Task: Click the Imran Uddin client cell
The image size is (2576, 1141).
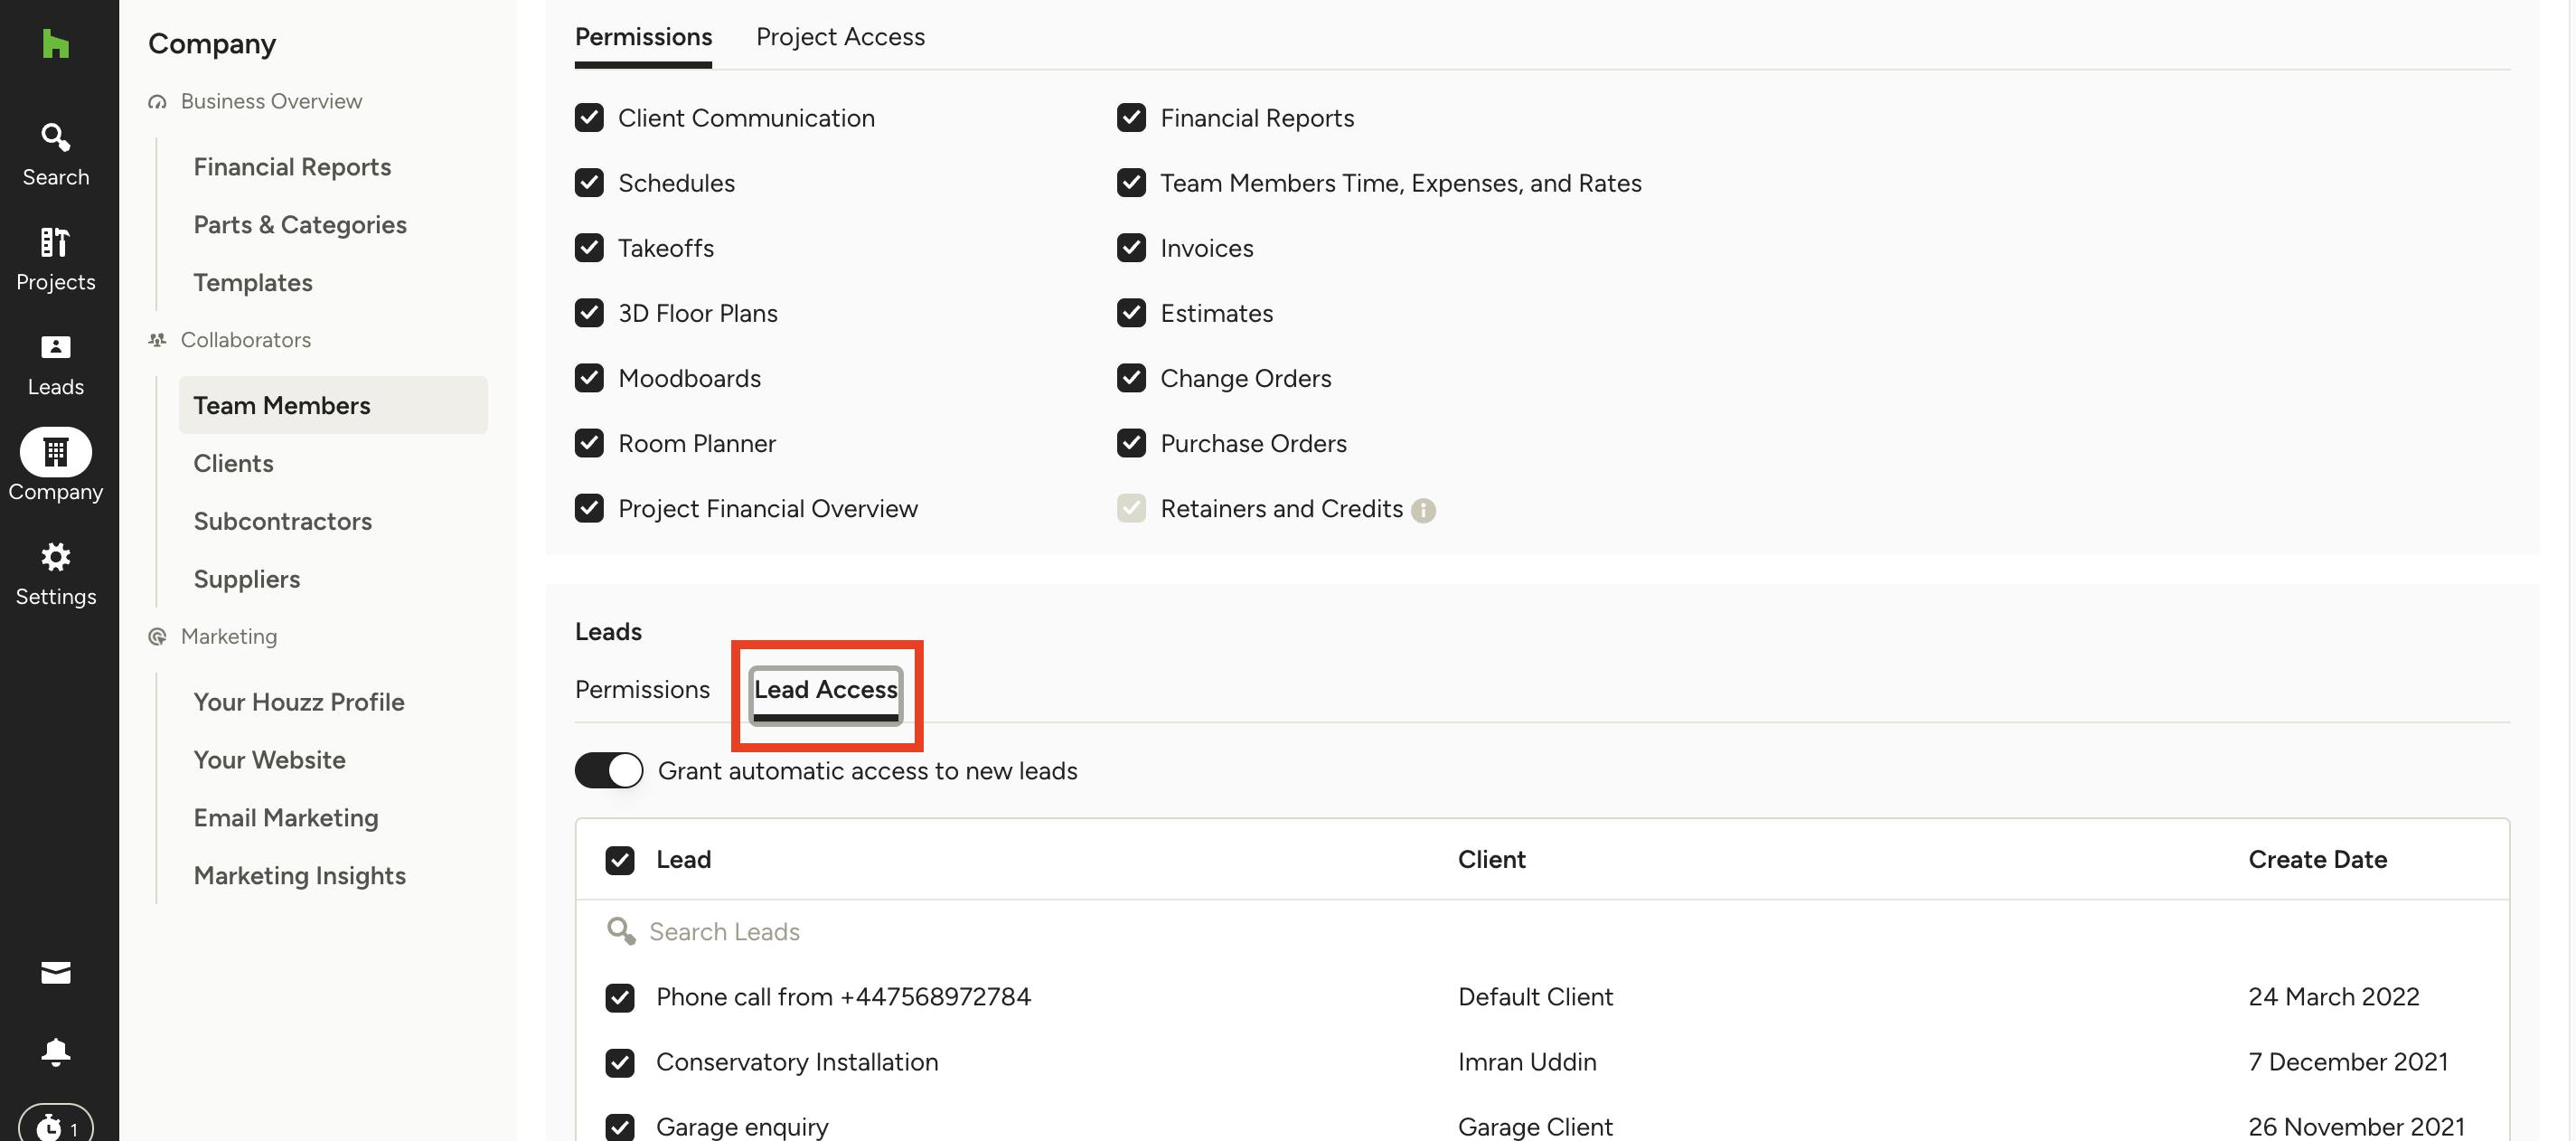Action: point(1527,1062)
